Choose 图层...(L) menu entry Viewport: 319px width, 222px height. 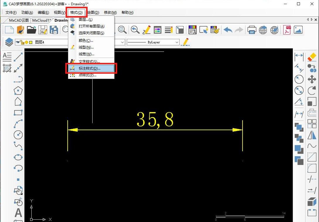coord(91,20)
